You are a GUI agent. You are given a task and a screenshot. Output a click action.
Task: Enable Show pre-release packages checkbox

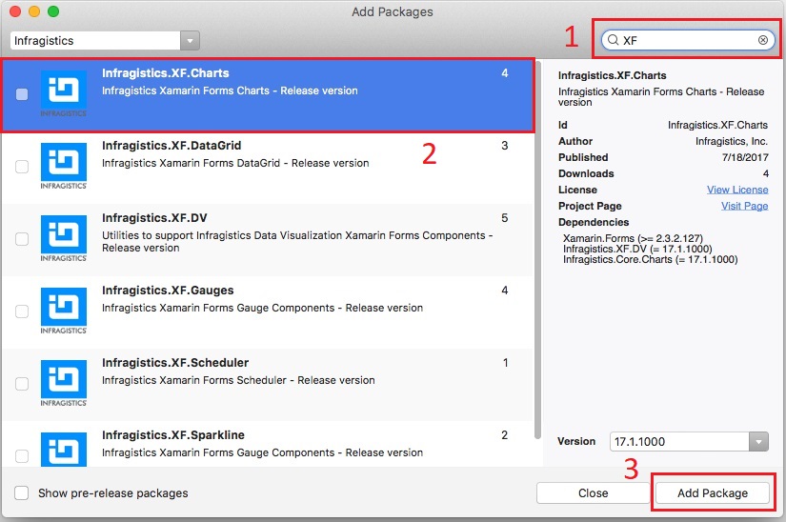coord(22,492)
